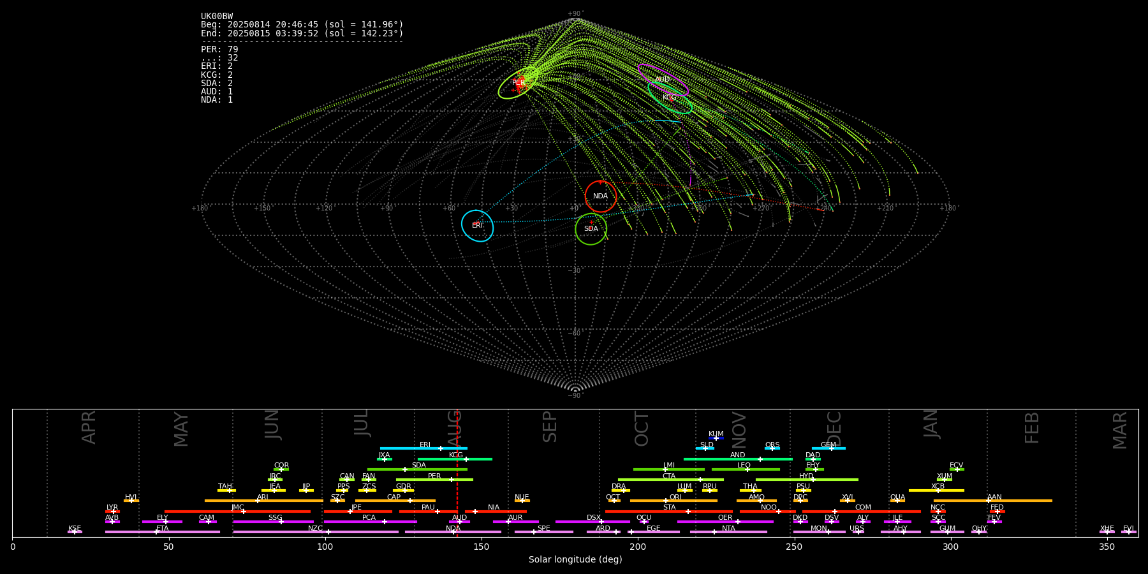Click the KCG green radiant ellipse on the map
This screenshot has height=574, width=1148.
coord(670,98)
